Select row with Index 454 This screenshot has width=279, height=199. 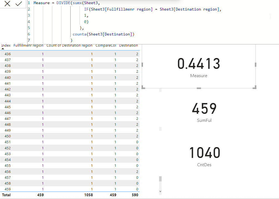pos(70,160)
